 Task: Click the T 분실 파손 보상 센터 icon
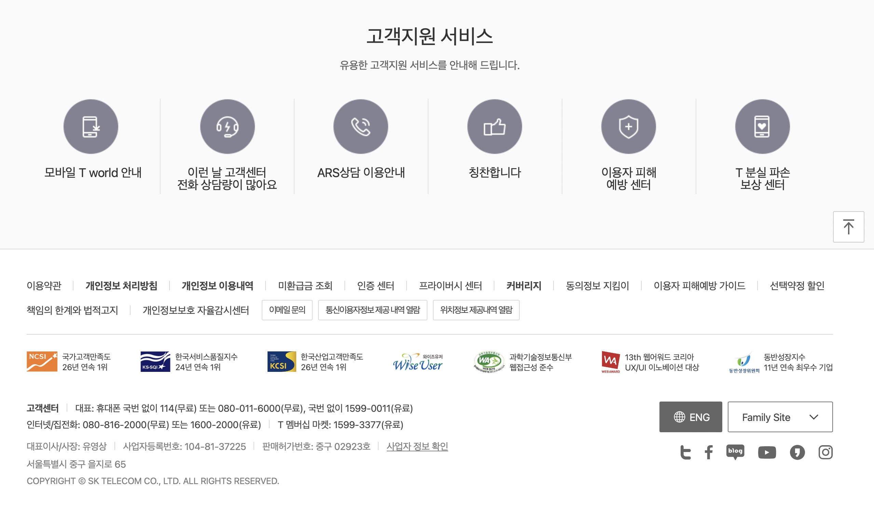[762, 127]
